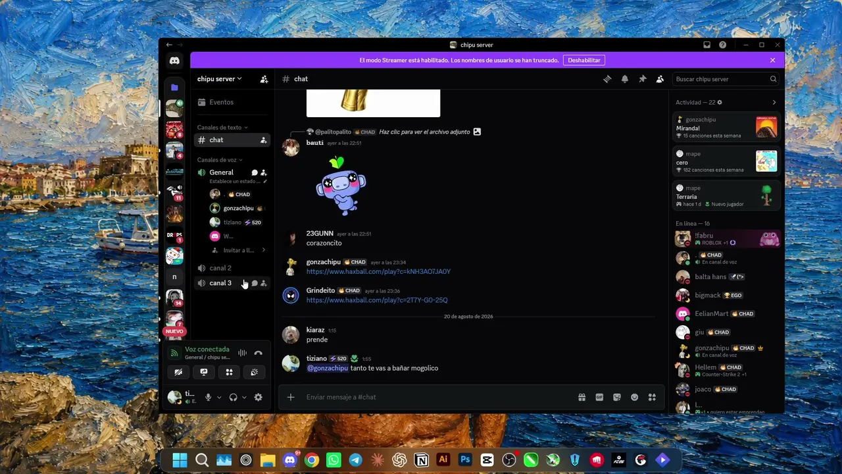Open voice noise suppression waveform icon
Screen dimensions: 842x474
[x=242, y=354]
